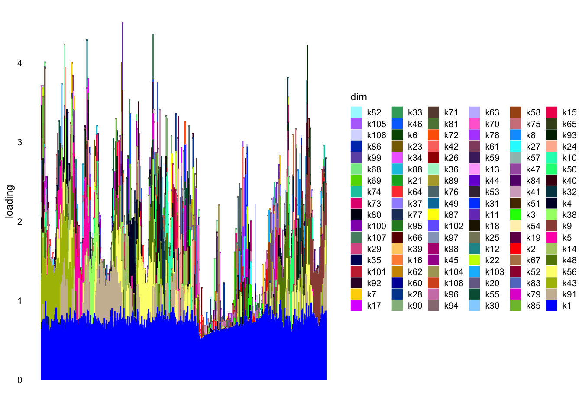Click the yellow k87 color swatch
Screen dimensions: 582x415
pyautogui.click(x=433, y=215)
